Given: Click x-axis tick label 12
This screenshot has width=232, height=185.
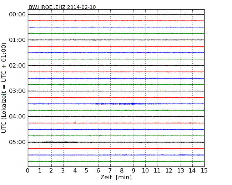Looking at the screenshot, I should [x=169, y=171].
